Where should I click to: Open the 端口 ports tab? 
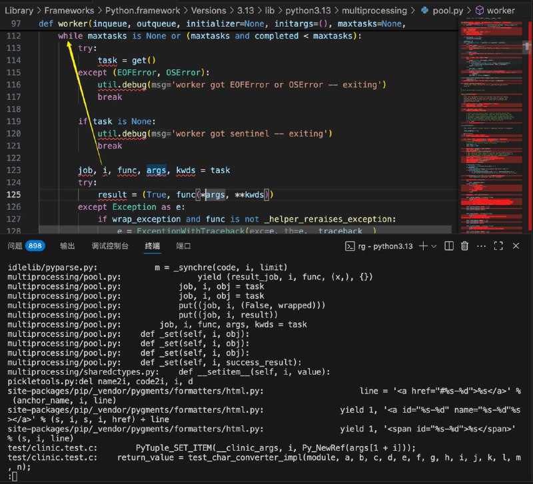click(183, 246)
